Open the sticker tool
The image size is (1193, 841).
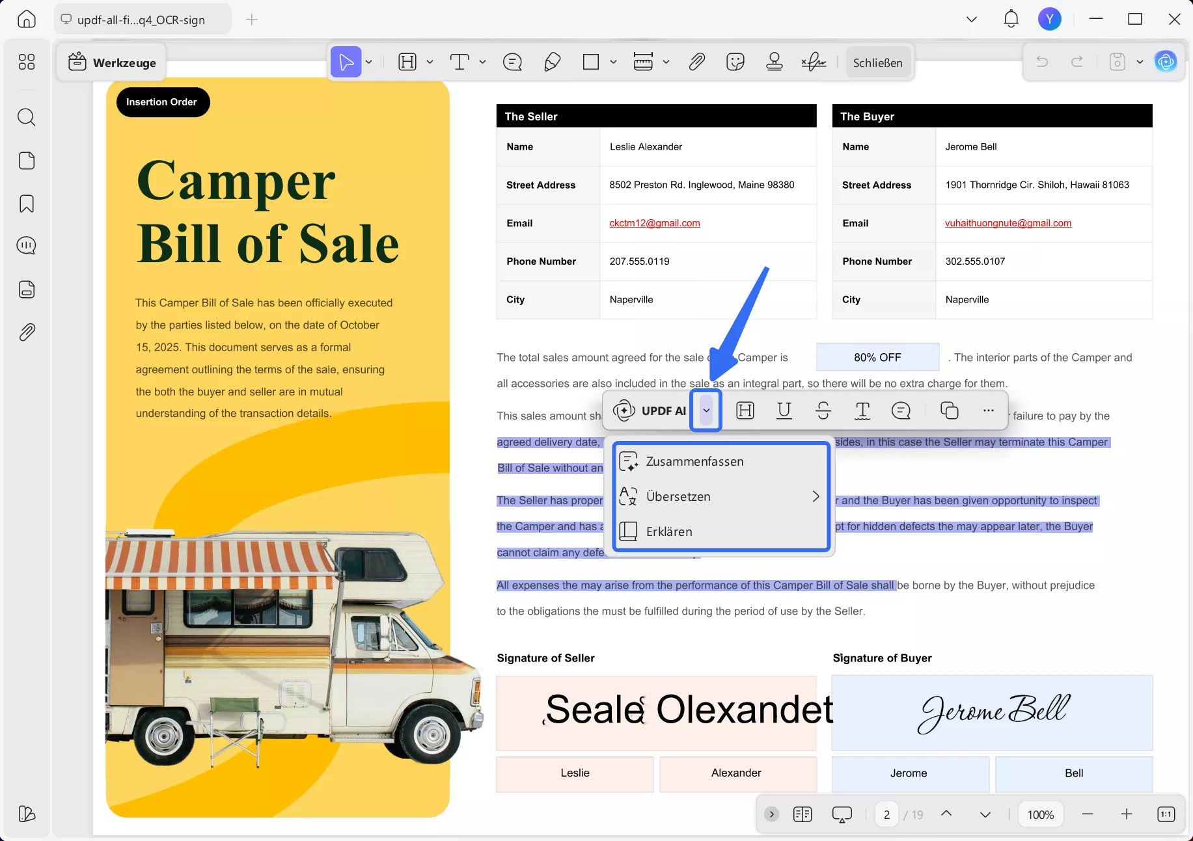(x=735, y=62)
